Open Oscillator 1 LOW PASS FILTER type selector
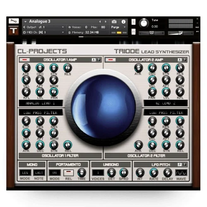 tap(41, 113)
